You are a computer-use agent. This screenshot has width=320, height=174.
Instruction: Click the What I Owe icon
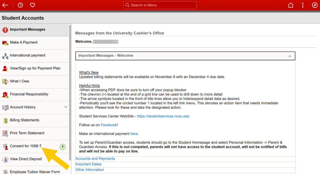click(5, 82)
